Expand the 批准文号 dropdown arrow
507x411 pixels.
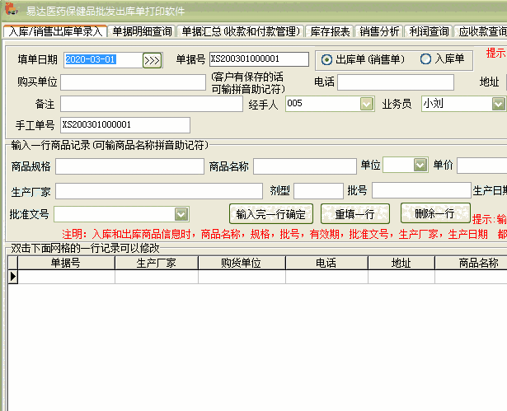pyautogui.click(x=181, y=214)
